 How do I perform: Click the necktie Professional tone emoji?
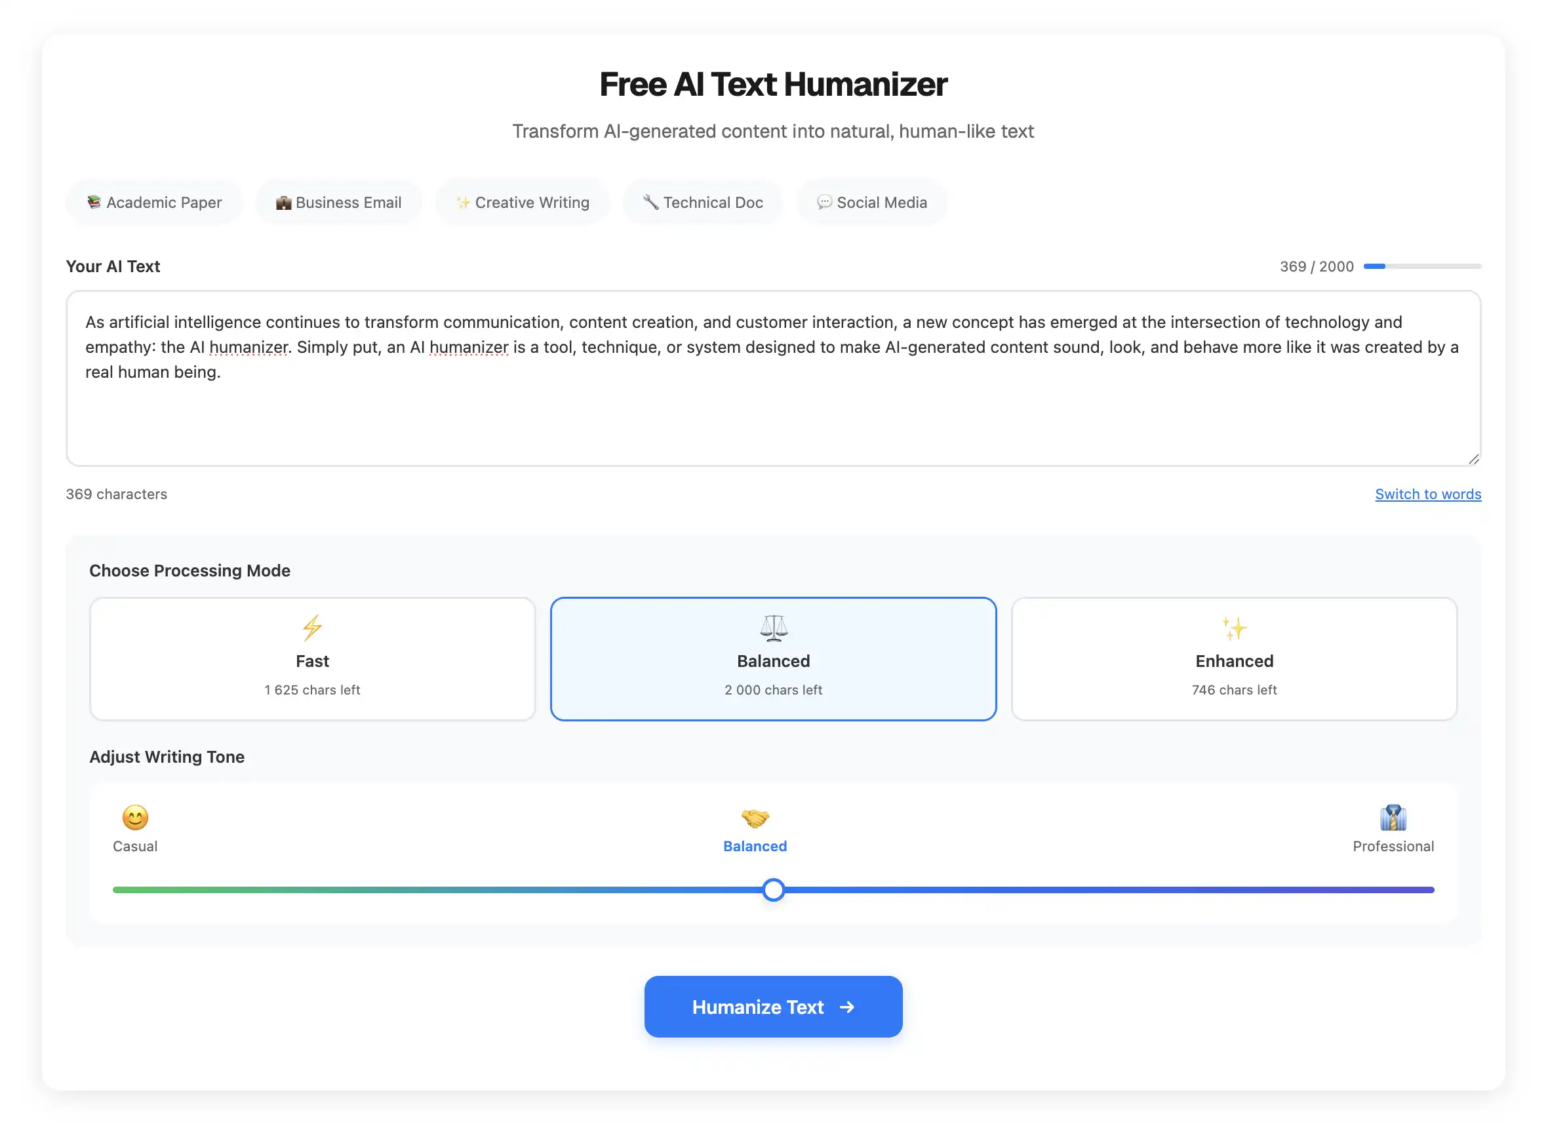pyautogui.click(x=1393, y=818)
